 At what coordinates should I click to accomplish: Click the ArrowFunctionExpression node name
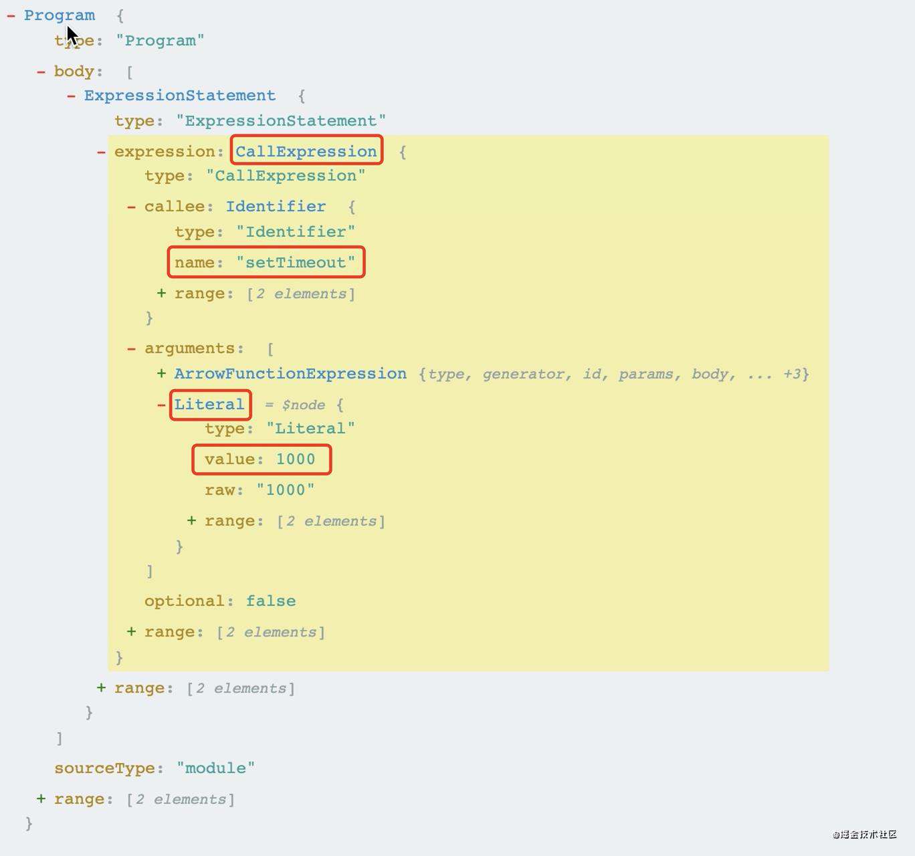click(x=290, y=374)
